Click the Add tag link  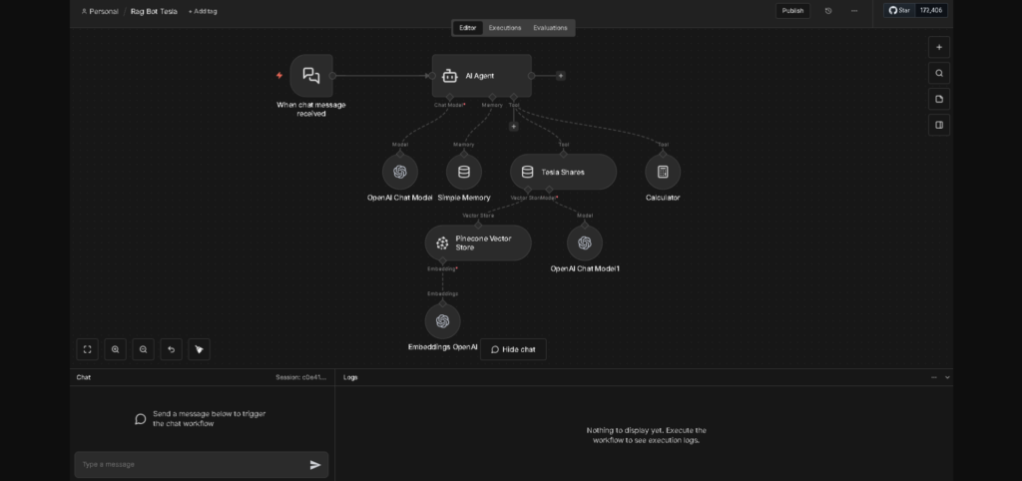coord(203,11)
